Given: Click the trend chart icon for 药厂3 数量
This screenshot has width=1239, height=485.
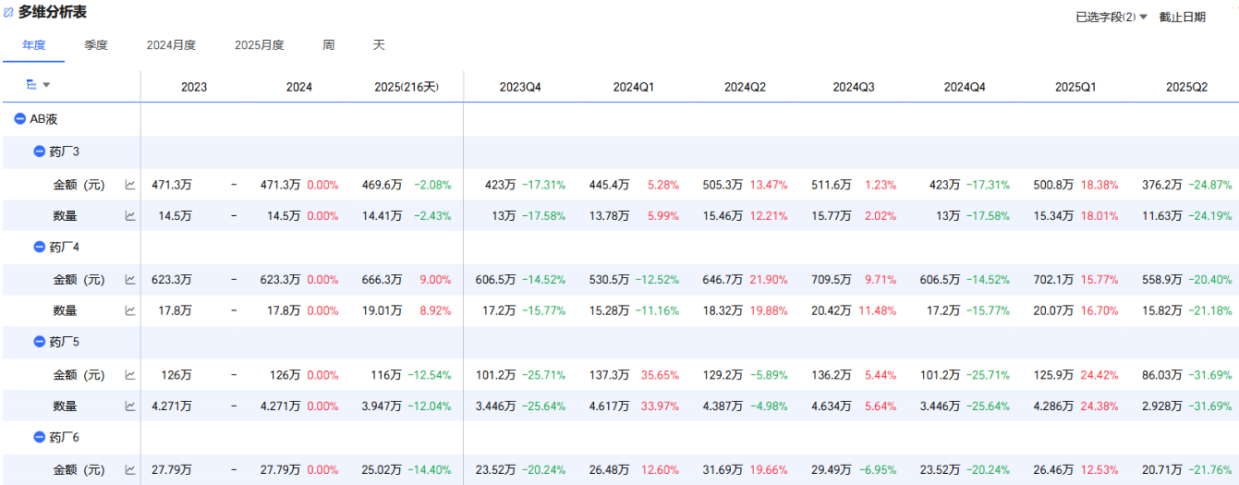Looking at the screenshot, I should pyautogui.click(x=130, y=216).
